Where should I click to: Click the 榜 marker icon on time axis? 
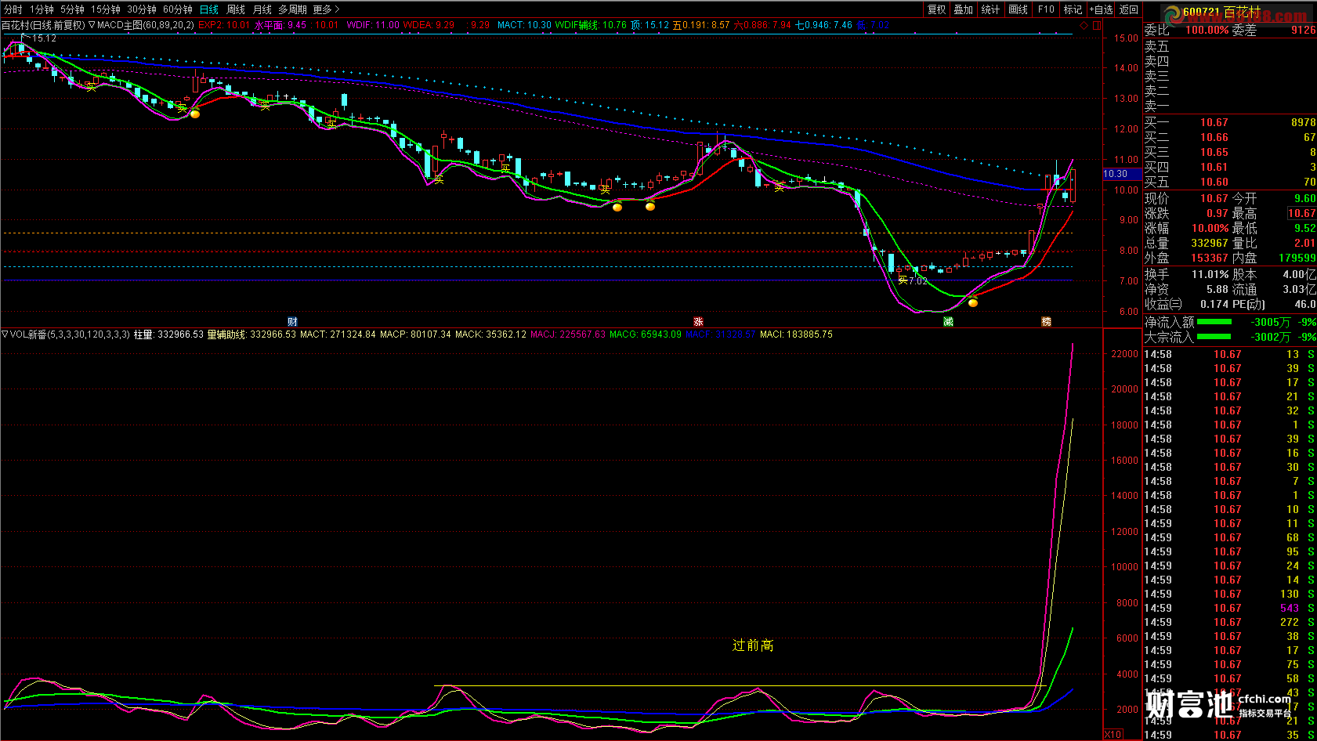[1046, 322]
